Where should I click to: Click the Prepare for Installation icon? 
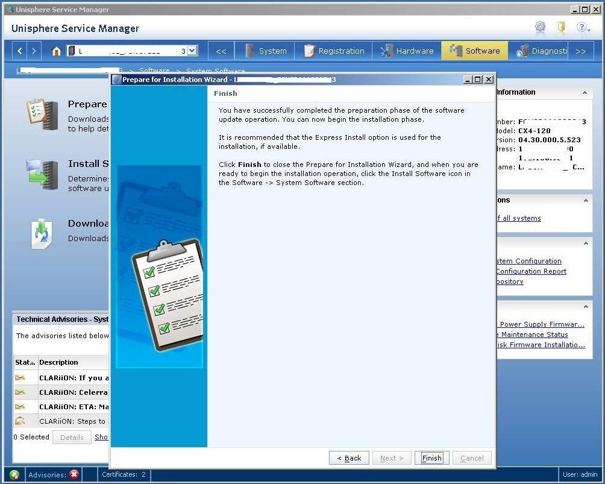coord(42,115)
